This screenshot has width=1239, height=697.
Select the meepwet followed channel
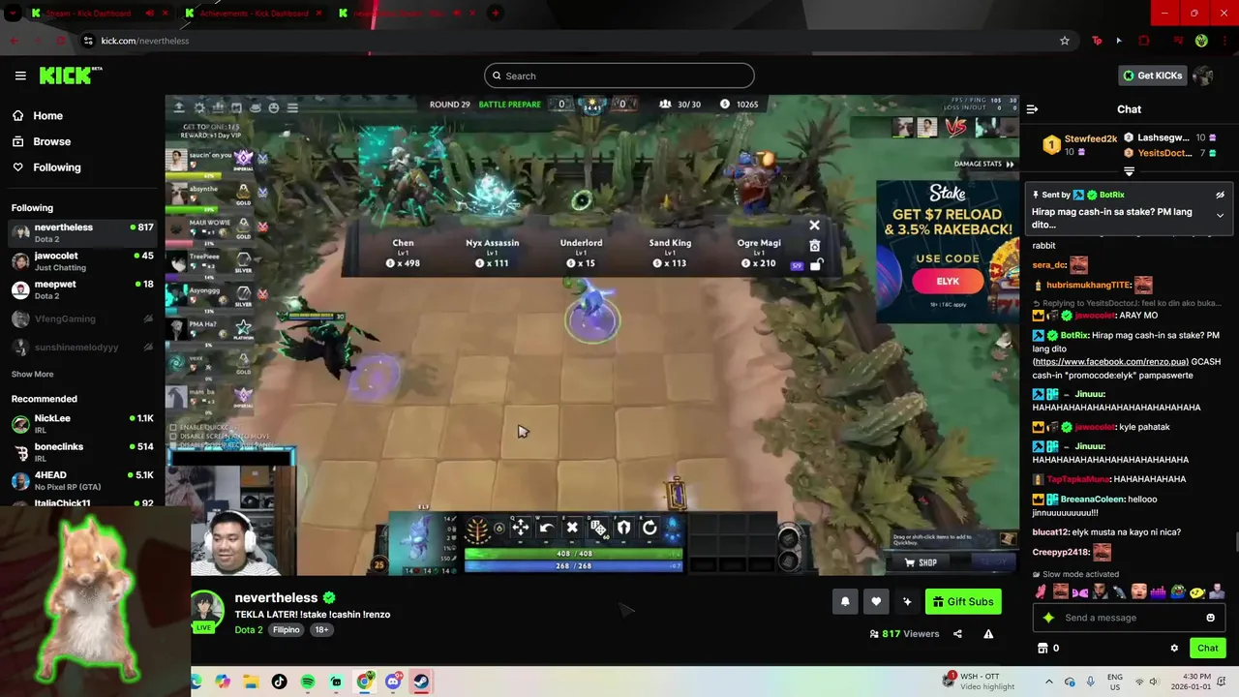tap(81, 289)
